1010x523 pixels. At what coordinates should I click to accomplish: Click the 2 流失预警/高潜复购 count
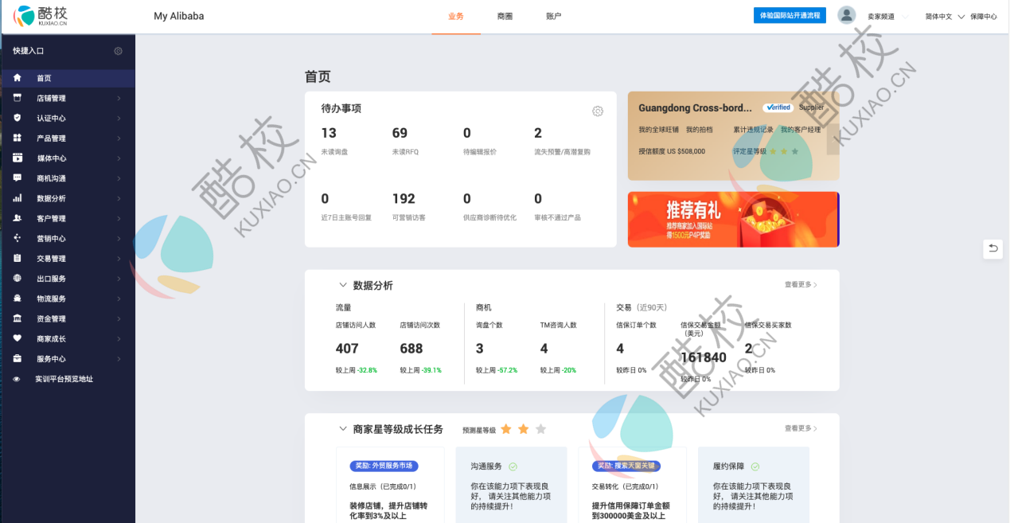tap(538, 133)
